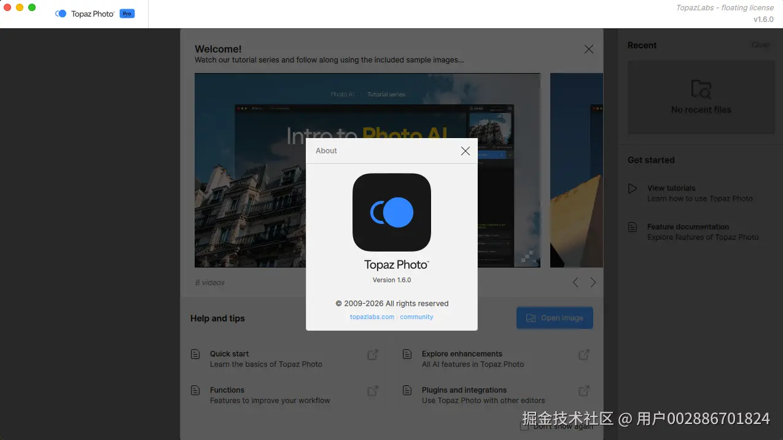Click the 'Version 1.6.0' text
Viewport: 783px width, 440px height.
[392, 280]
